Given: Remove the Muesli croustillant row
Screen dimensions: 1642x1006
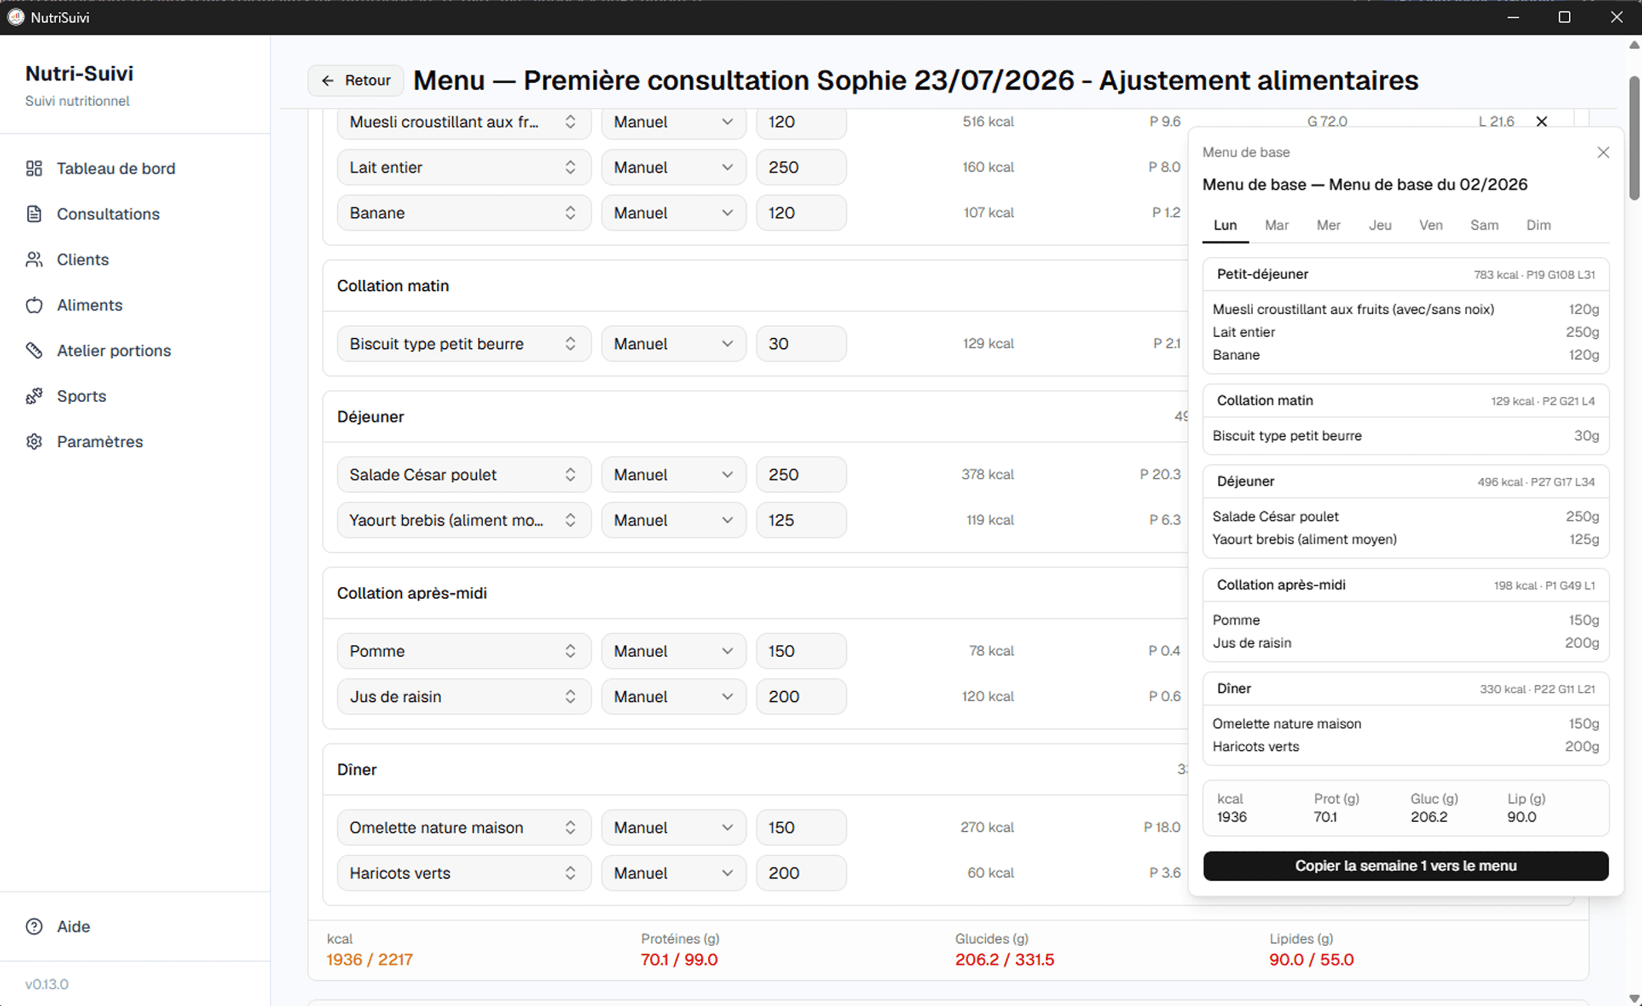Looking at the screenshot, I should coord(1541,121).
